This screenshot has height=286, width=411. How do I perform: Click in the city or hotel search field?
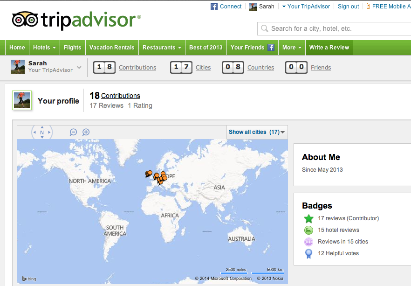pos(336,29)
